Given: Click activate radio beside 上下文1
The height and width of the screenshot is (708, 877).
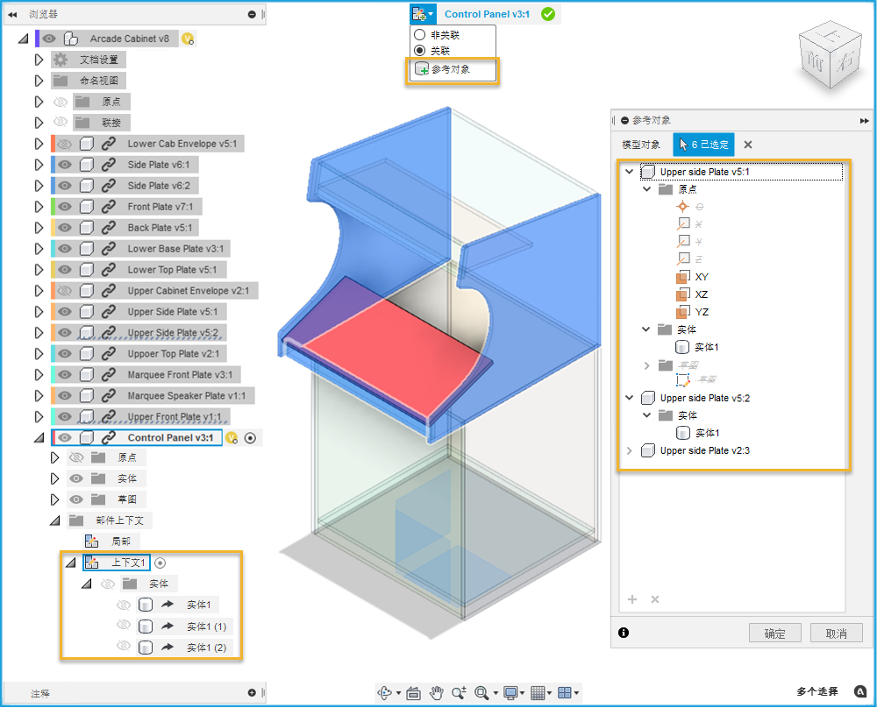Looking at the screenshot, I should tap(160, 563).
